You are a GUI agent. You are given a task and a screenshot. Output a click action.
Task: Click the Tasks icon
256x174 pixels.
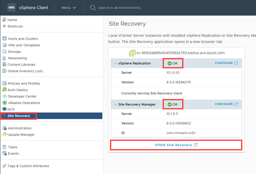click(5, 147)
